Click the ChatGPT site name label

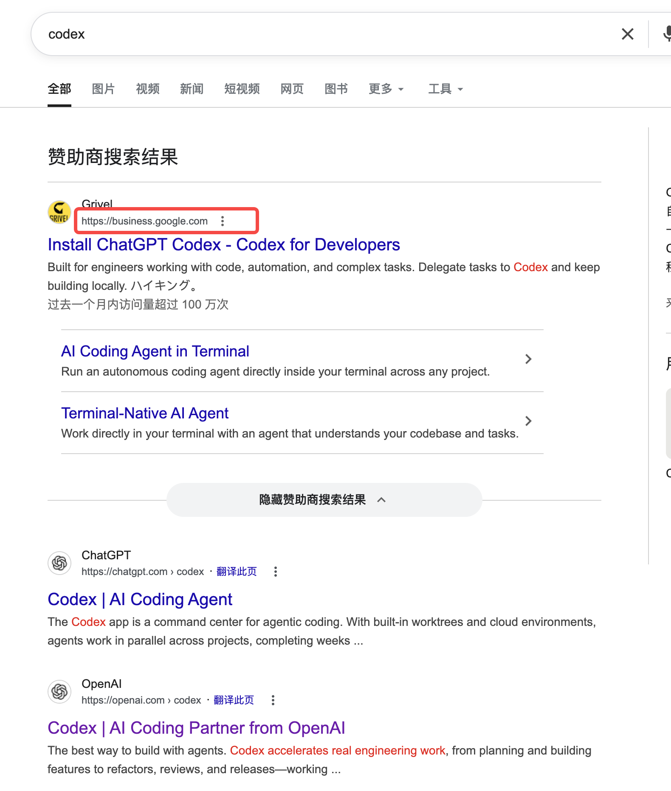click(x=106, y=555)
